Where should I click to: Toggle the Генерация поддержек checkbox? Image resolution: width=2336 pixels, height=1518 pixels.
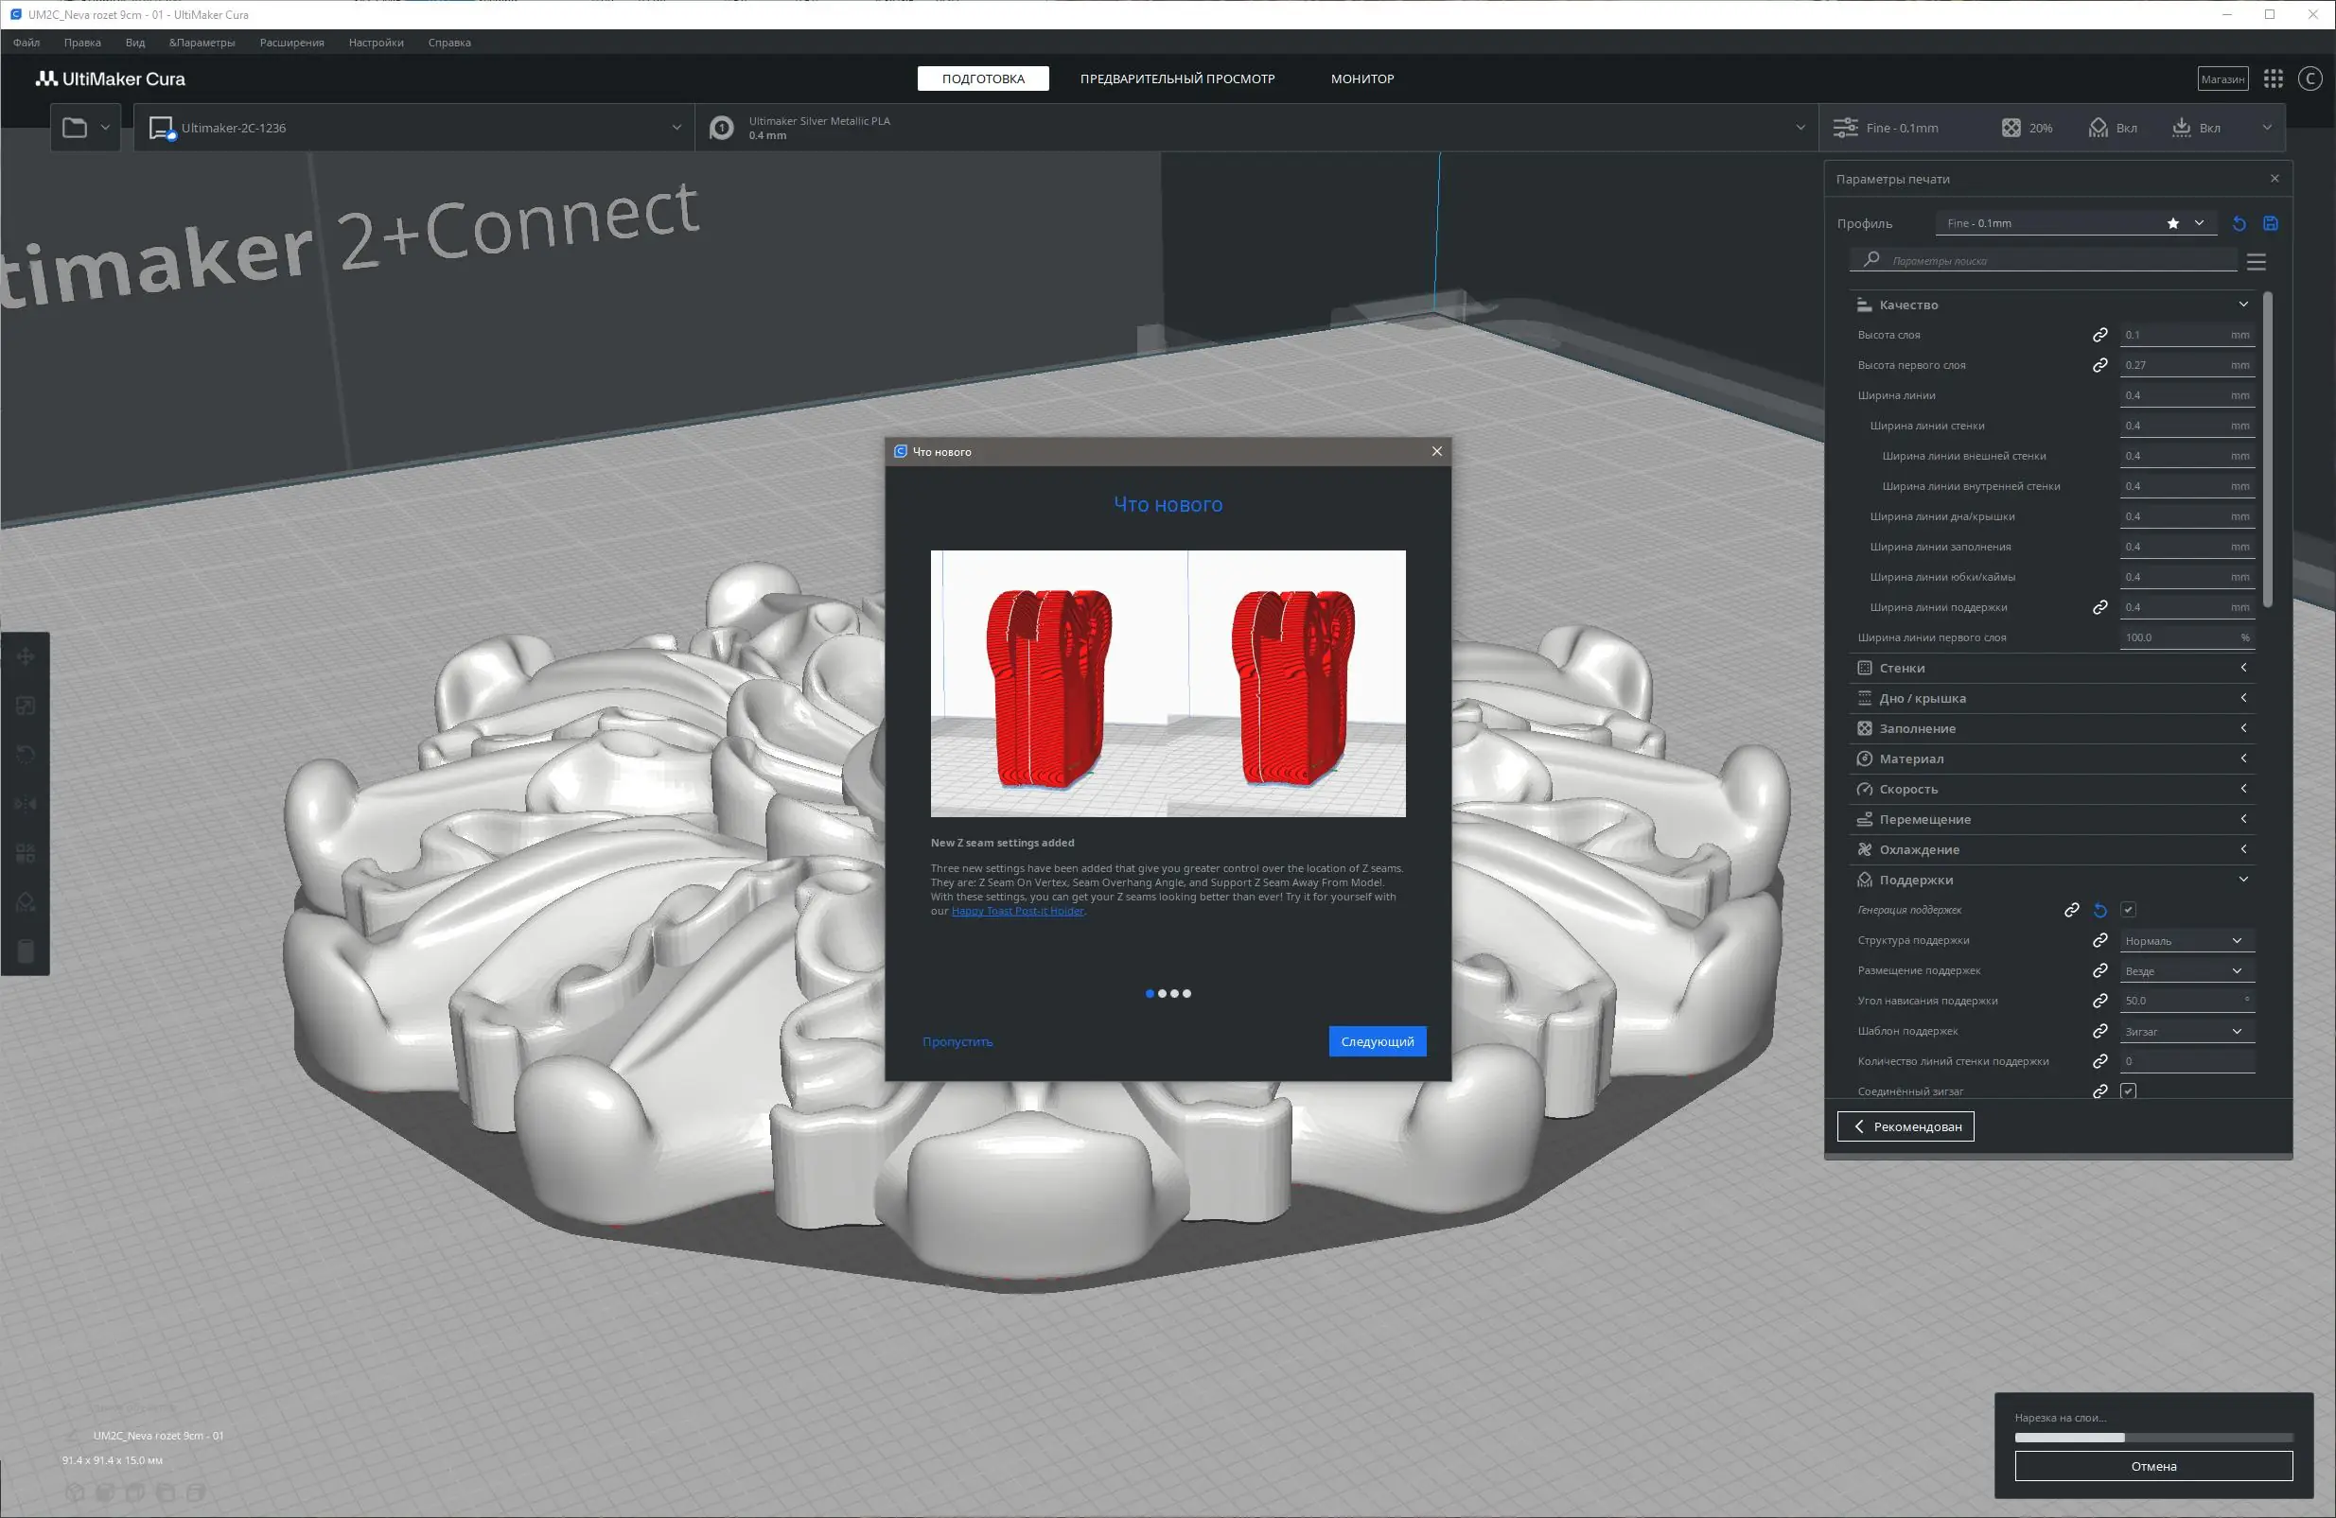tap(2128, 911)
